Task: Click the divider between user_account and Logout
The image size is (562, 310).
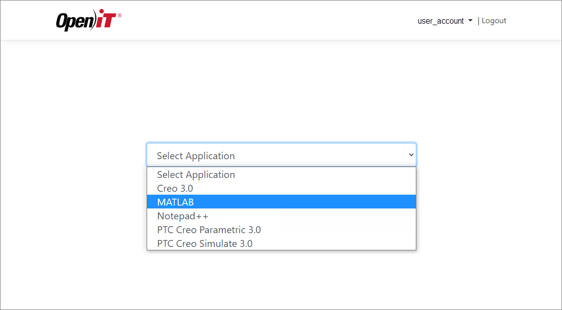Action: click(x=478, y=21)
